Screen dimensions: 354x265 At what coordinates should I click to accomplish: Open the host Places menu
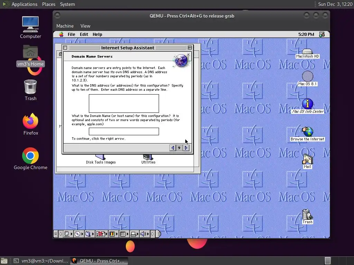click(48, 4)
